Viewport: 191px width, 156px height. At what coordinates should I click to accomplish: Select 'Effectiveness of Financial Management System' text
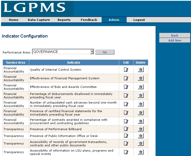click(x=65, y=78)
